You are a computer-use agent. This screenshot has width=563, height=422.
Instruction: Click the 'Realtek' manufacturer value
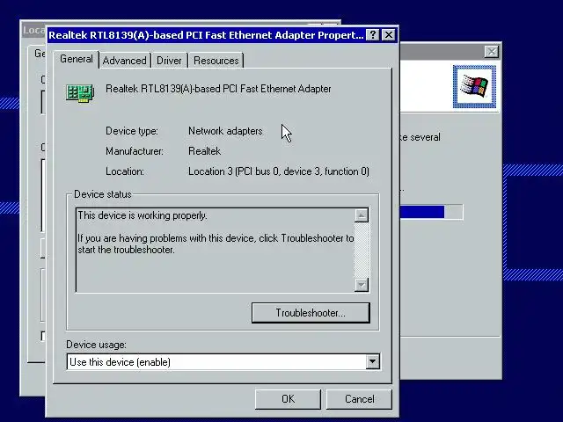tap(205, 151)
